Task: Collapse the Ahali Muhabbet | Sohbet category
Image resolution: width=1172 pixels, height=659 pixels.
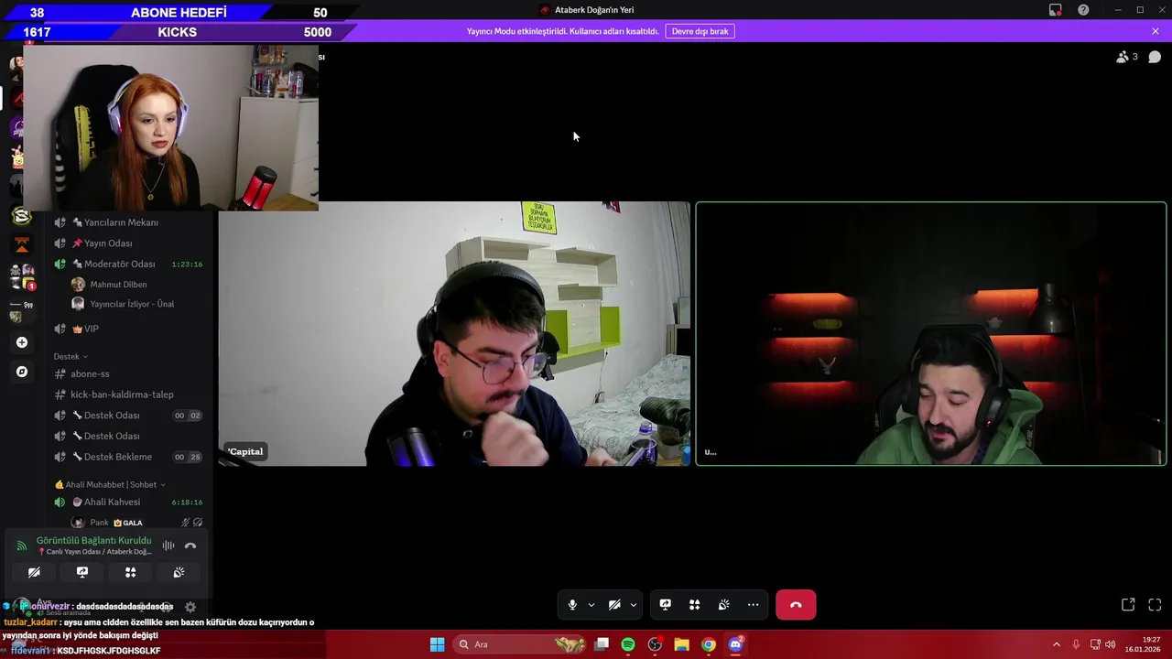Action: [x=110, y=484]
